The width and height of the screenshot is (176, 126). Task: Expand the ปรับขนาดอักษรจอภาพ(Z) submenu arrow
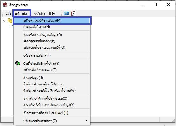(x=87, y=121)
